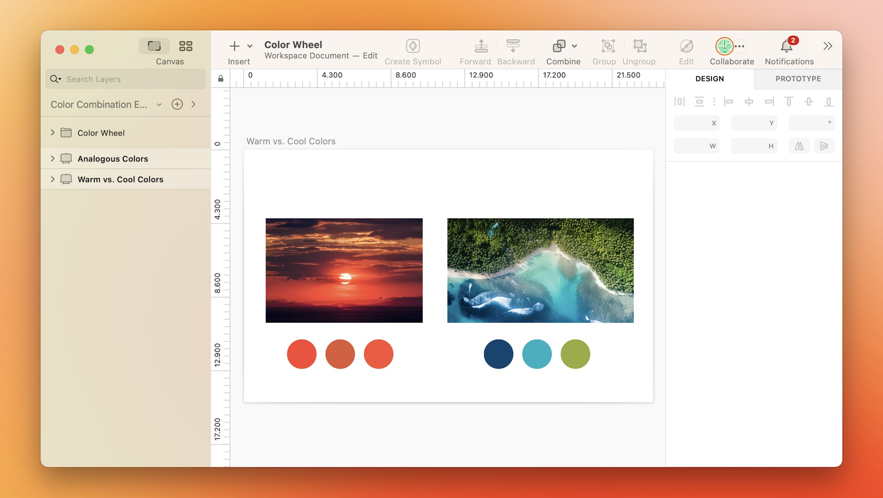Select the Group tool icon

(608, 46)
